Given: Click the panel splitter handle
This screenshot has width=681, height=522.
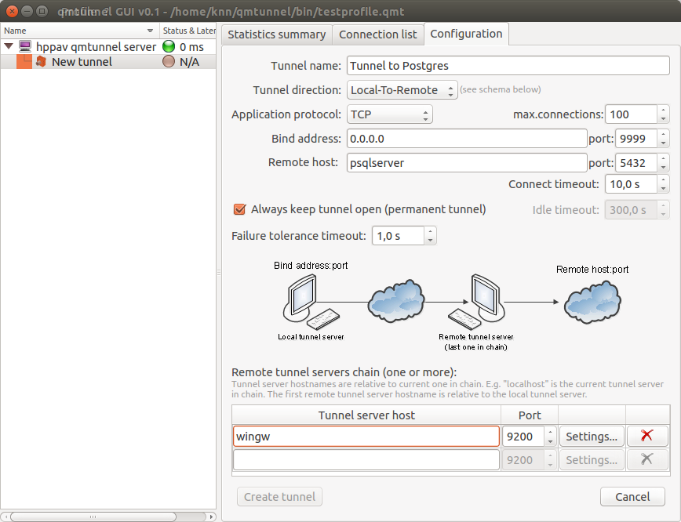Looking at the screenshot, I should coord(219,272).
